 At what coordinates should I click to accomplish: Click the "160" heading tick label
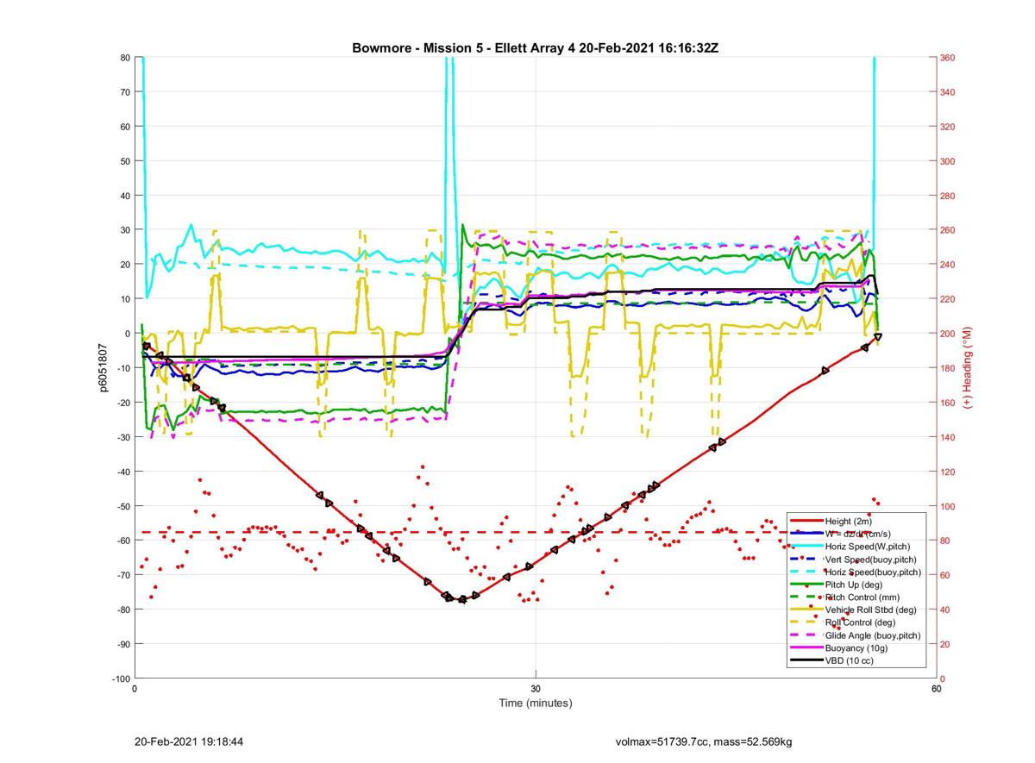coord(949,403)
